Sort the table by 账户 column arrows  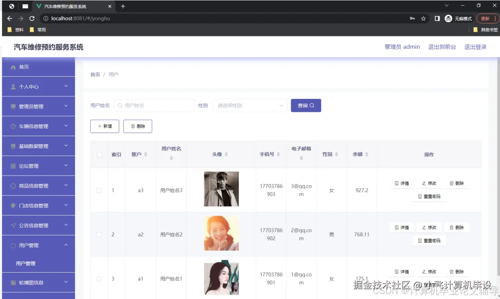point(146,154)
